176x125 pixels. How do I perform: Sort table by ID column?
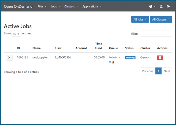[19, 48]
